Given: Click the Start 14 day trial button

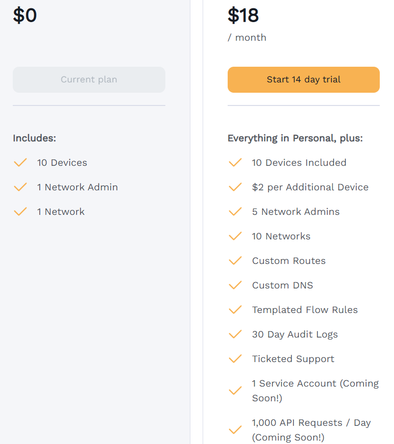Looking at the screenshot, I should [303, 79].
